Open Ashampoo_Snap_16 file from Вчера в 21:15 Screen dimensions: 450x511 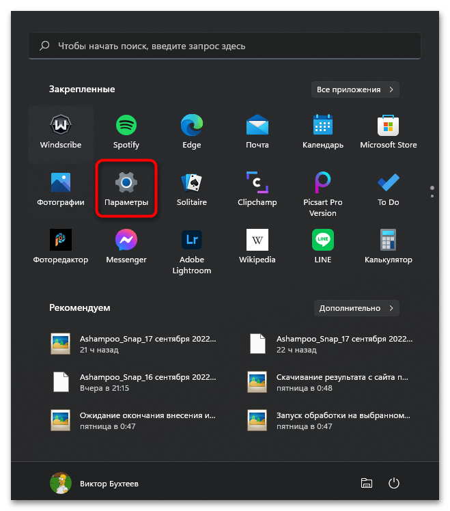[134, 383]
